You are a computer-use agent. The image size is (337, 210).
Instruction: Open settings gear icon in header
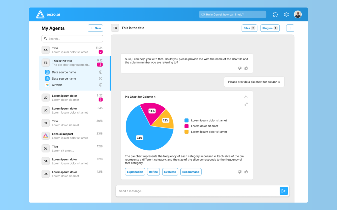(x=286, y=14)
